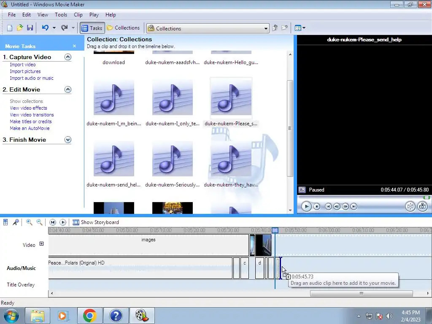Stop the preview playback

tap(317, 206)
